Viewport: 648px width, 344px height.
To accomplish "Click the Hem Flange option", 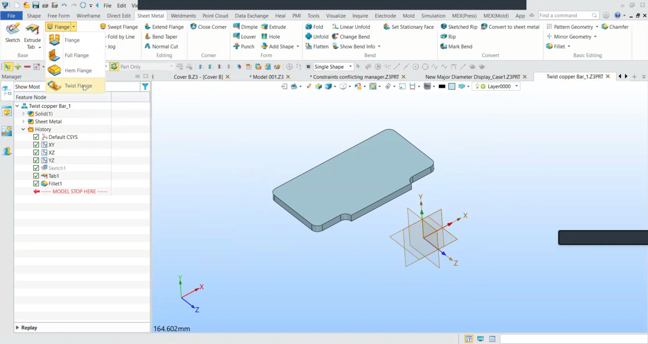I will [x=77, y=70].
